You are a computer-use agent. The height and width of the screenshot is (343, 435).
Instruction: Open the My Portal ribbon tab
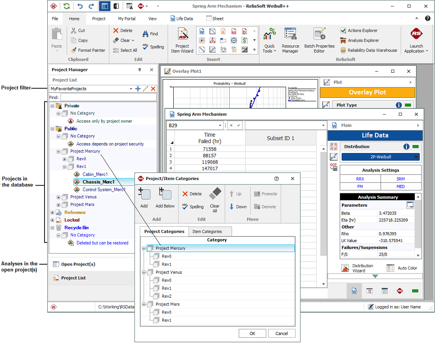pyautogui.click(x=126, y=19)
